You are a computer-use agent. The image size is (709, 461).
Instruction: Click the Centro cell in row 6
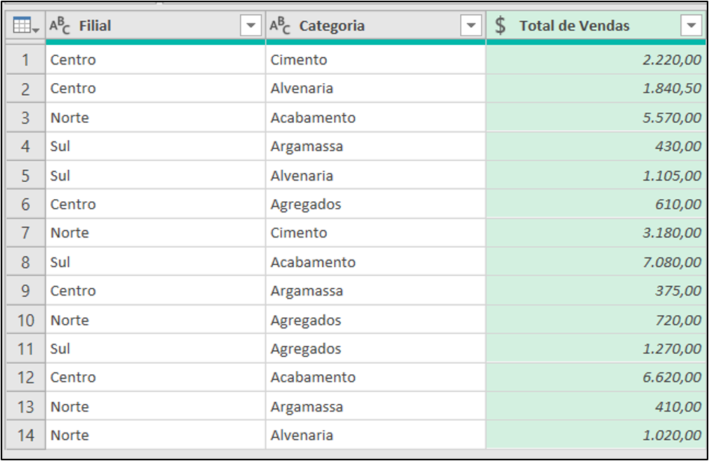[156, 204]
